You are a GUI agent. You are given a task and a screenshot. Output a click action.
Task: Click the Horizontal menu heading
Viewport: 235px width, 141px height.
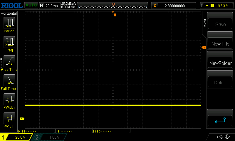click(x=9, y=14)
